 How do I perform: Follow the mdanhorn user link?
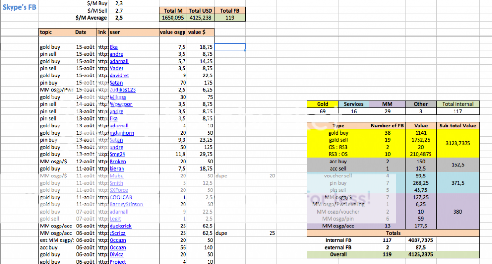point(122,133)
